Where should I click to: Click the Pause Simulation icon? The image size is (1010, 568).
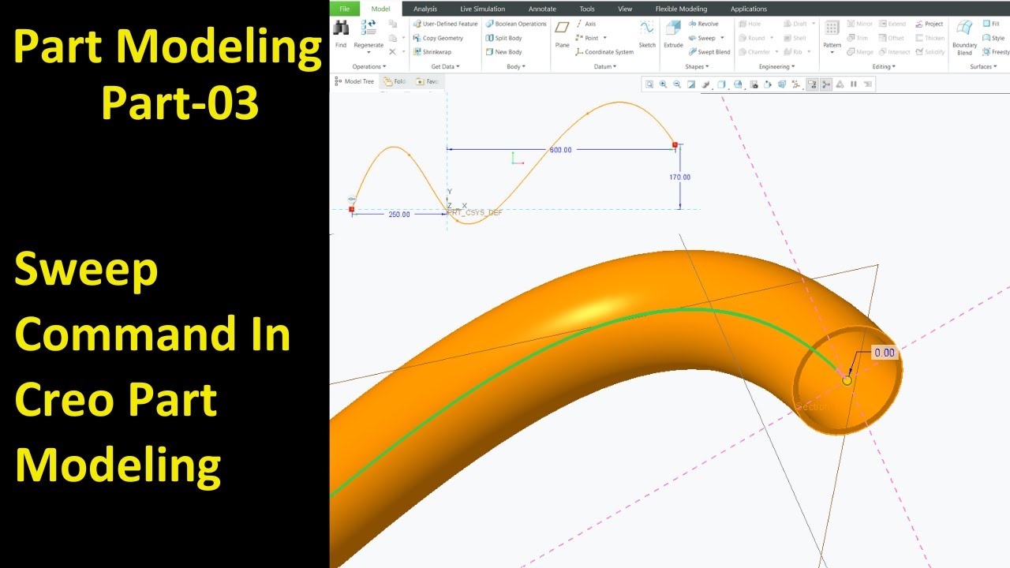[853, 84]
